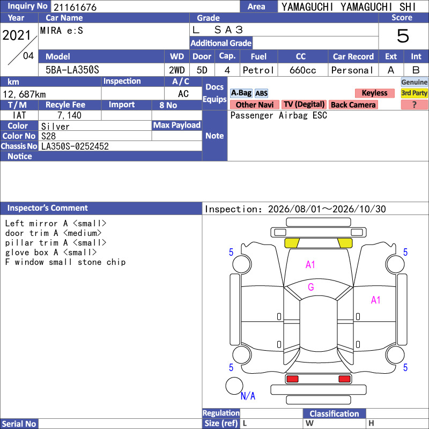Click the exterior grade A
The image size is (429, 429).
tap(391, 70)
